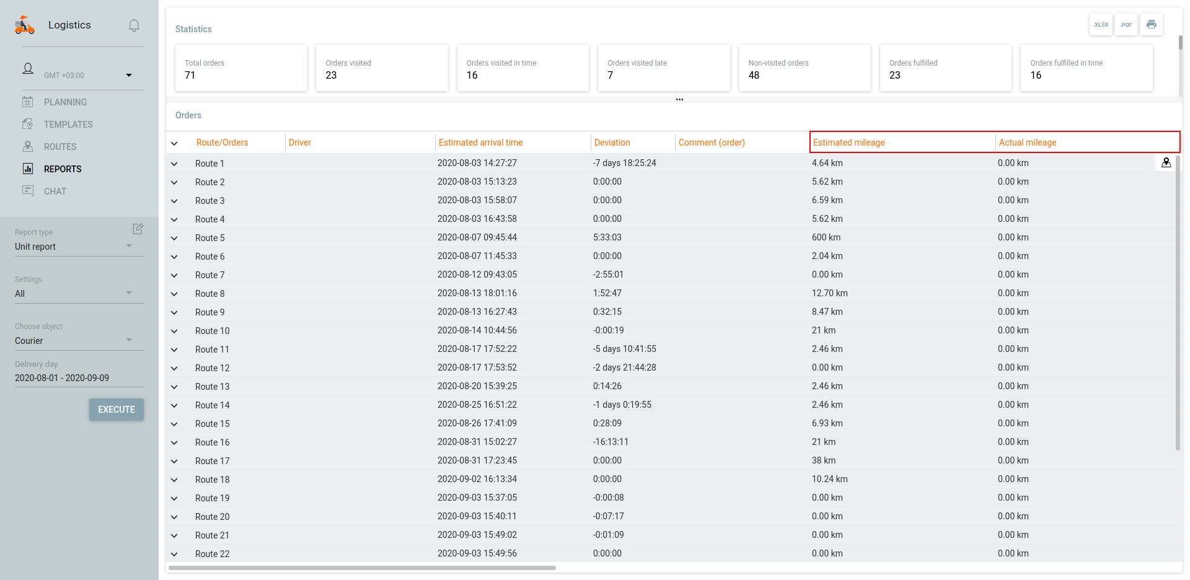Viewport: 1190px width, 580px height.
Task: Click the user account icon
Action: (28, 69)
